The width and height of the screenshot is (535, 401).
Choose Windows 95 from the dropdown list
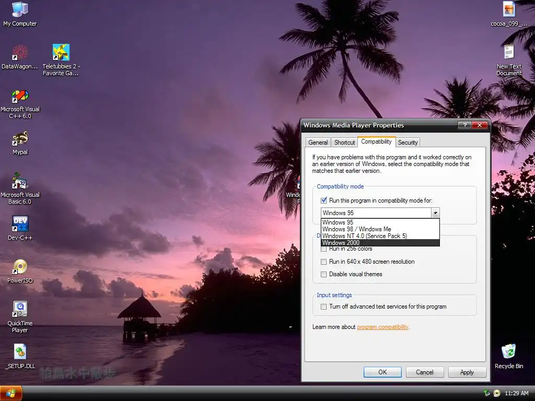[380, 222]
